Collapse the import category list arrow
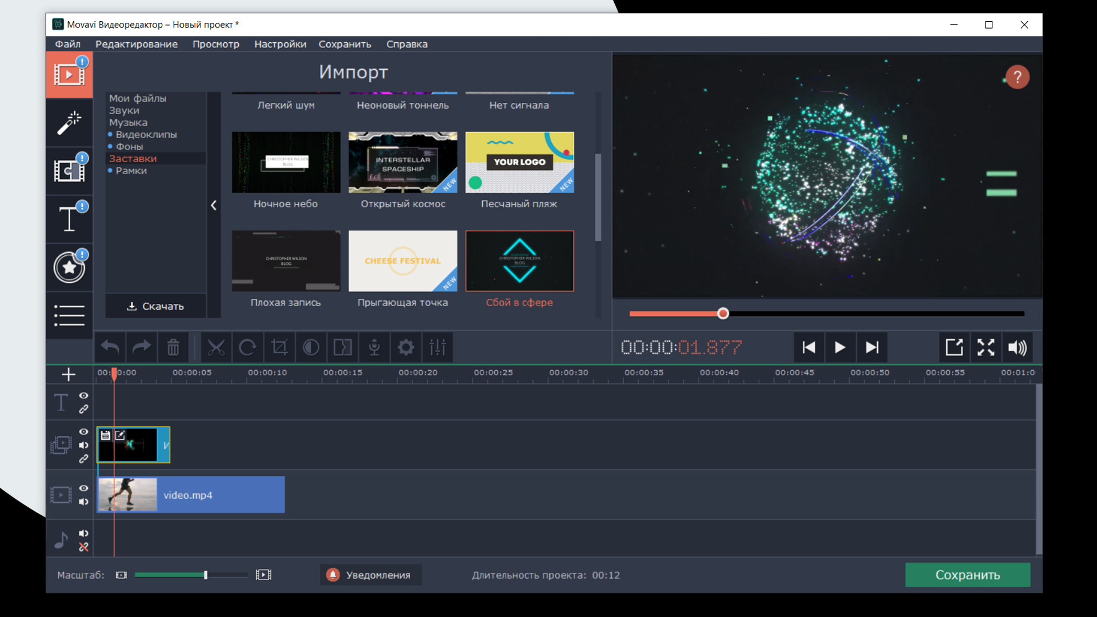Image resolution: width=1097 pixels, height=617 pixels. [214, 205]
